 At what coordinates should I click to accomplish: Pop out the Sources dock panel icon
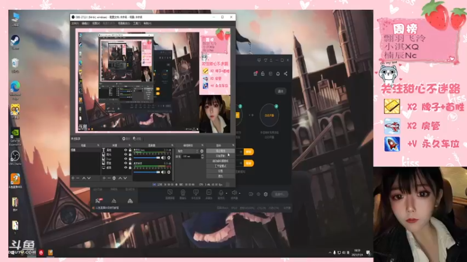click(130, 145)
